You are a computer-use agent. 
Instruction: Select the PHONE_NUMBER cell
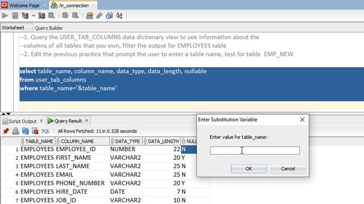(x=82, y=183)
